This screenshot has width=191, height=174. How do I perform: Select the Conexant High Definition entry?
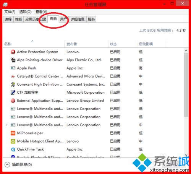click(40, 85)
